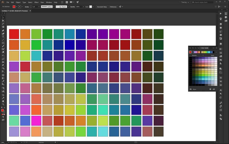The image size is (229, 144).
Task: Click the red base color swatch in Color Guide
Action: pos(190,52)
